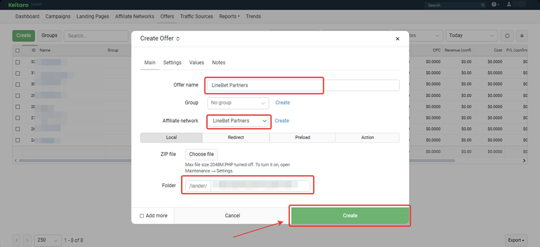Image resolution: width=540 pixels, height=247 pixels.
Task: Switch to the Notes tab
Action: click(x=219, y=63)
